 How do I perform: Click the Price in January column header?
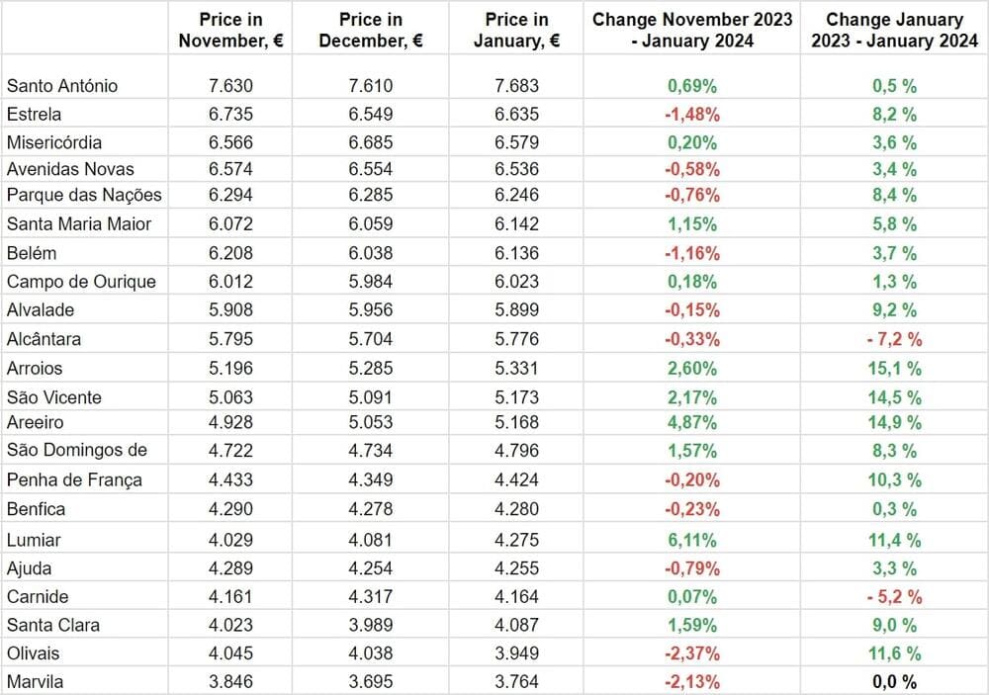click(x=517, y=30)
